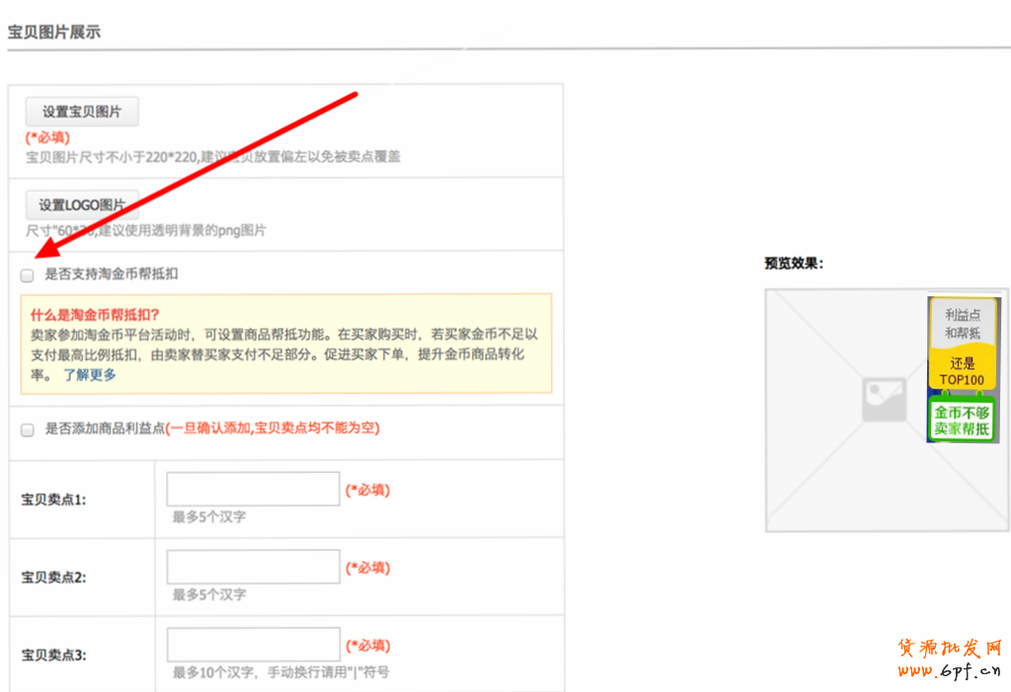Viewport: 1011px width, 692px height.
Task: Click the 设置宝贝图片 button
Action: point(82,113)
